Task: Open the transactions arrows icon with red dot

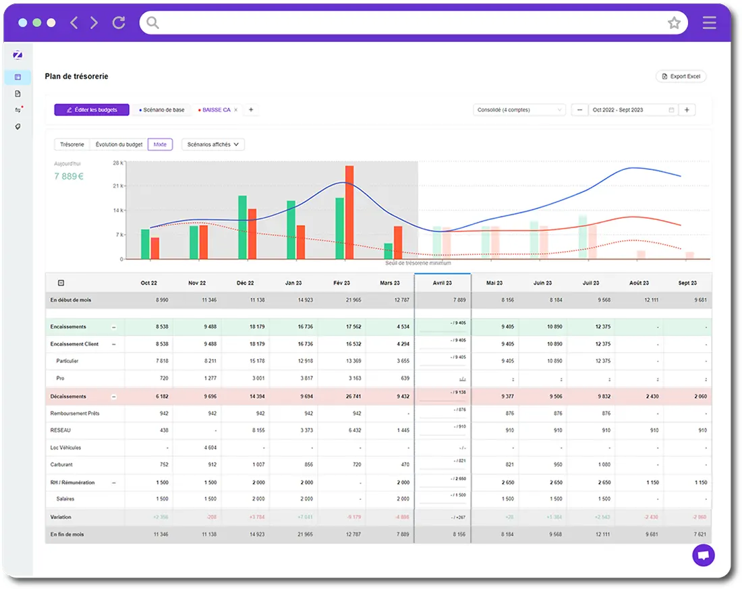Action: pyautogui.click(x=18, y=110)
